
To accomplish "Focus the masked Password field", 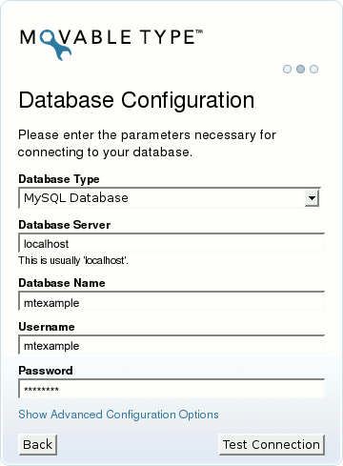I will coord(171,389).
